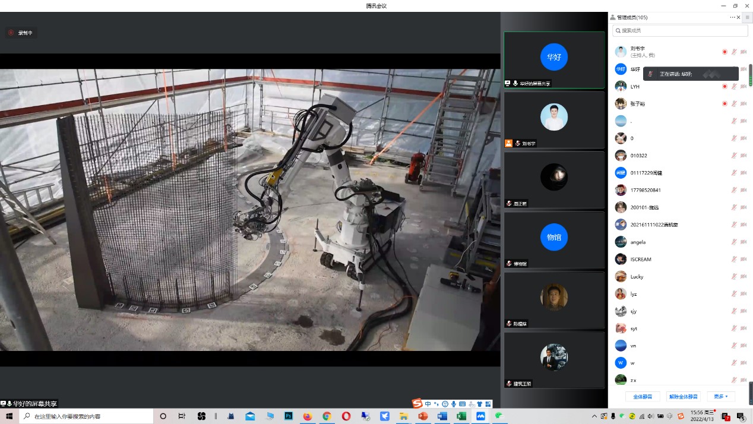Toggle microphone for member angela

(734, 242)
